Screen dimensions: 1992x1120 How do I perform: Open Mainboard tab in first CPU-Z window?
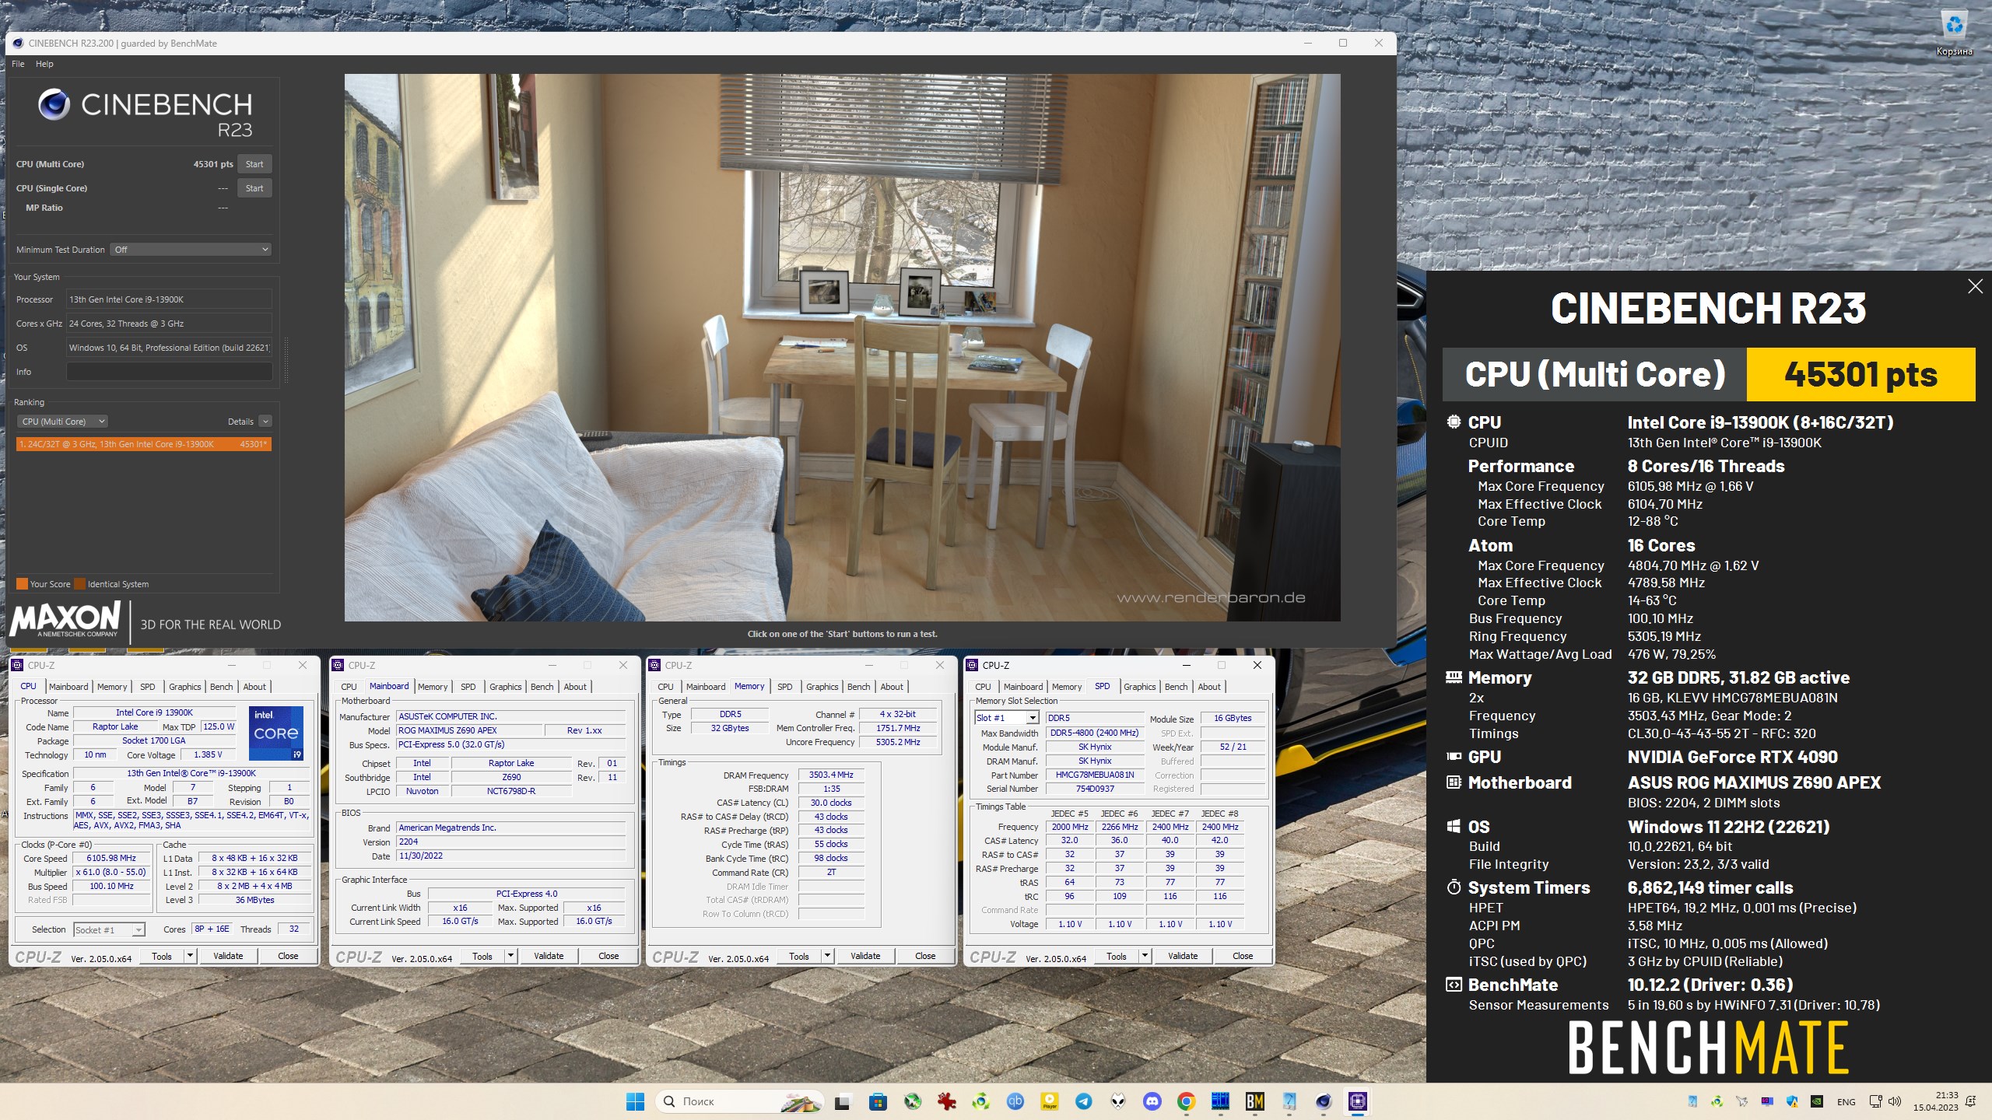(x=68, y=687)
